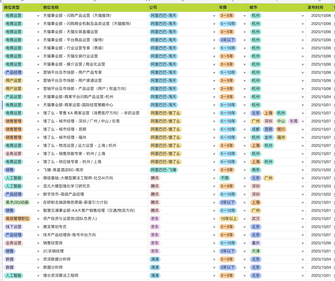Open years dropdown for 平台商品运营（服饰） row
Viewport: 335px width, 281px height.
pyautogui.click(x=245, y=40)
